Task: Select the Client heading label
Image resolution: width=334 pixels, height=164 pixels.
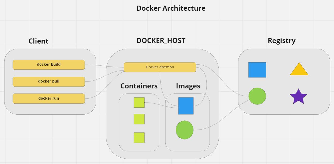Action: click(39, 41)
